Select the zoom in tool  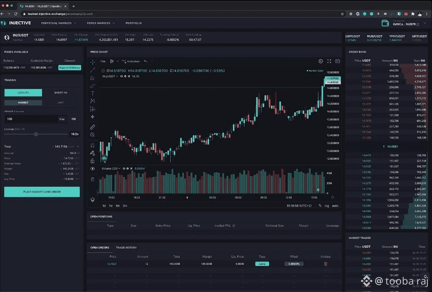click(x=93, y=135)
